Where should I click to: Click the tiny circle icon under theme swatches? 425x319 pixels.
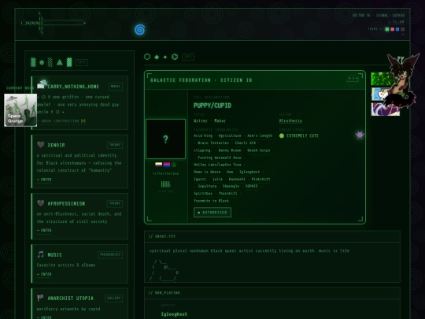[403, 35]
